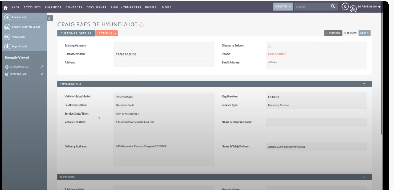This screenshot has height=190, width=394.
Task: Open the More navigation menu
Action: 166,8
